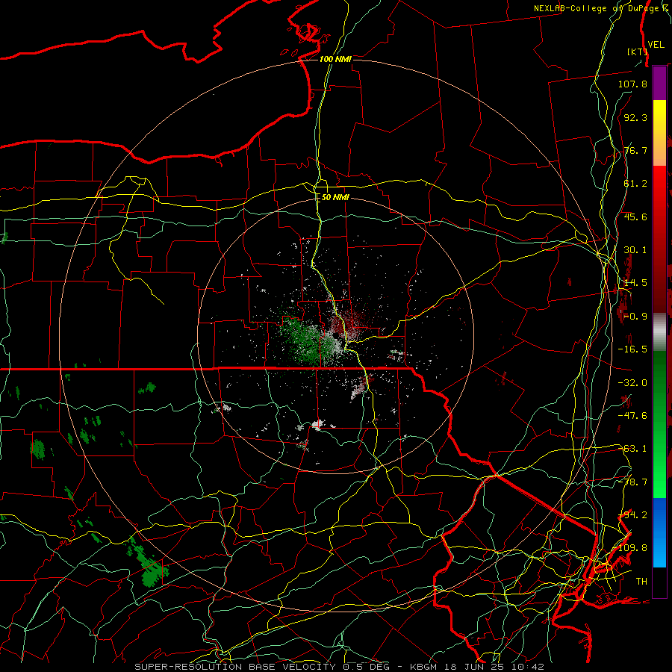Click the red outbound velocity cluster near radar
The image size is (672, 672).
pyautogui.click(x=349, y=323)
